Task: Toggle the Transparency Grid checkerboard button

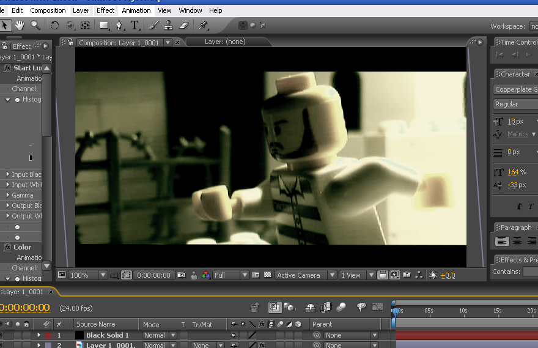Action: click(268, 275)
